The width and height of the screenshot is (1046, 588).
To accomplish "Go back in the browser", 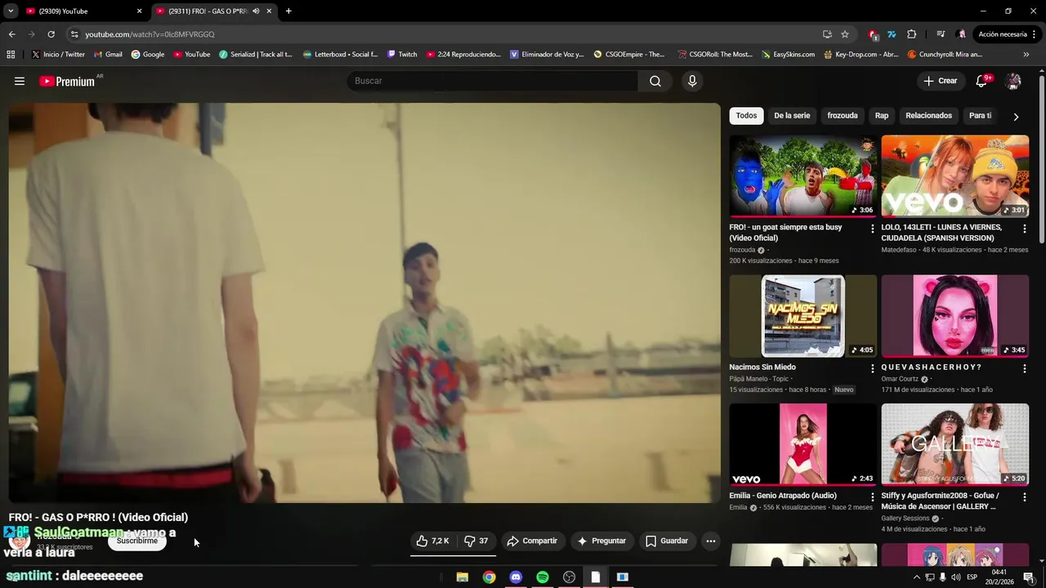I will click(11, 34).
